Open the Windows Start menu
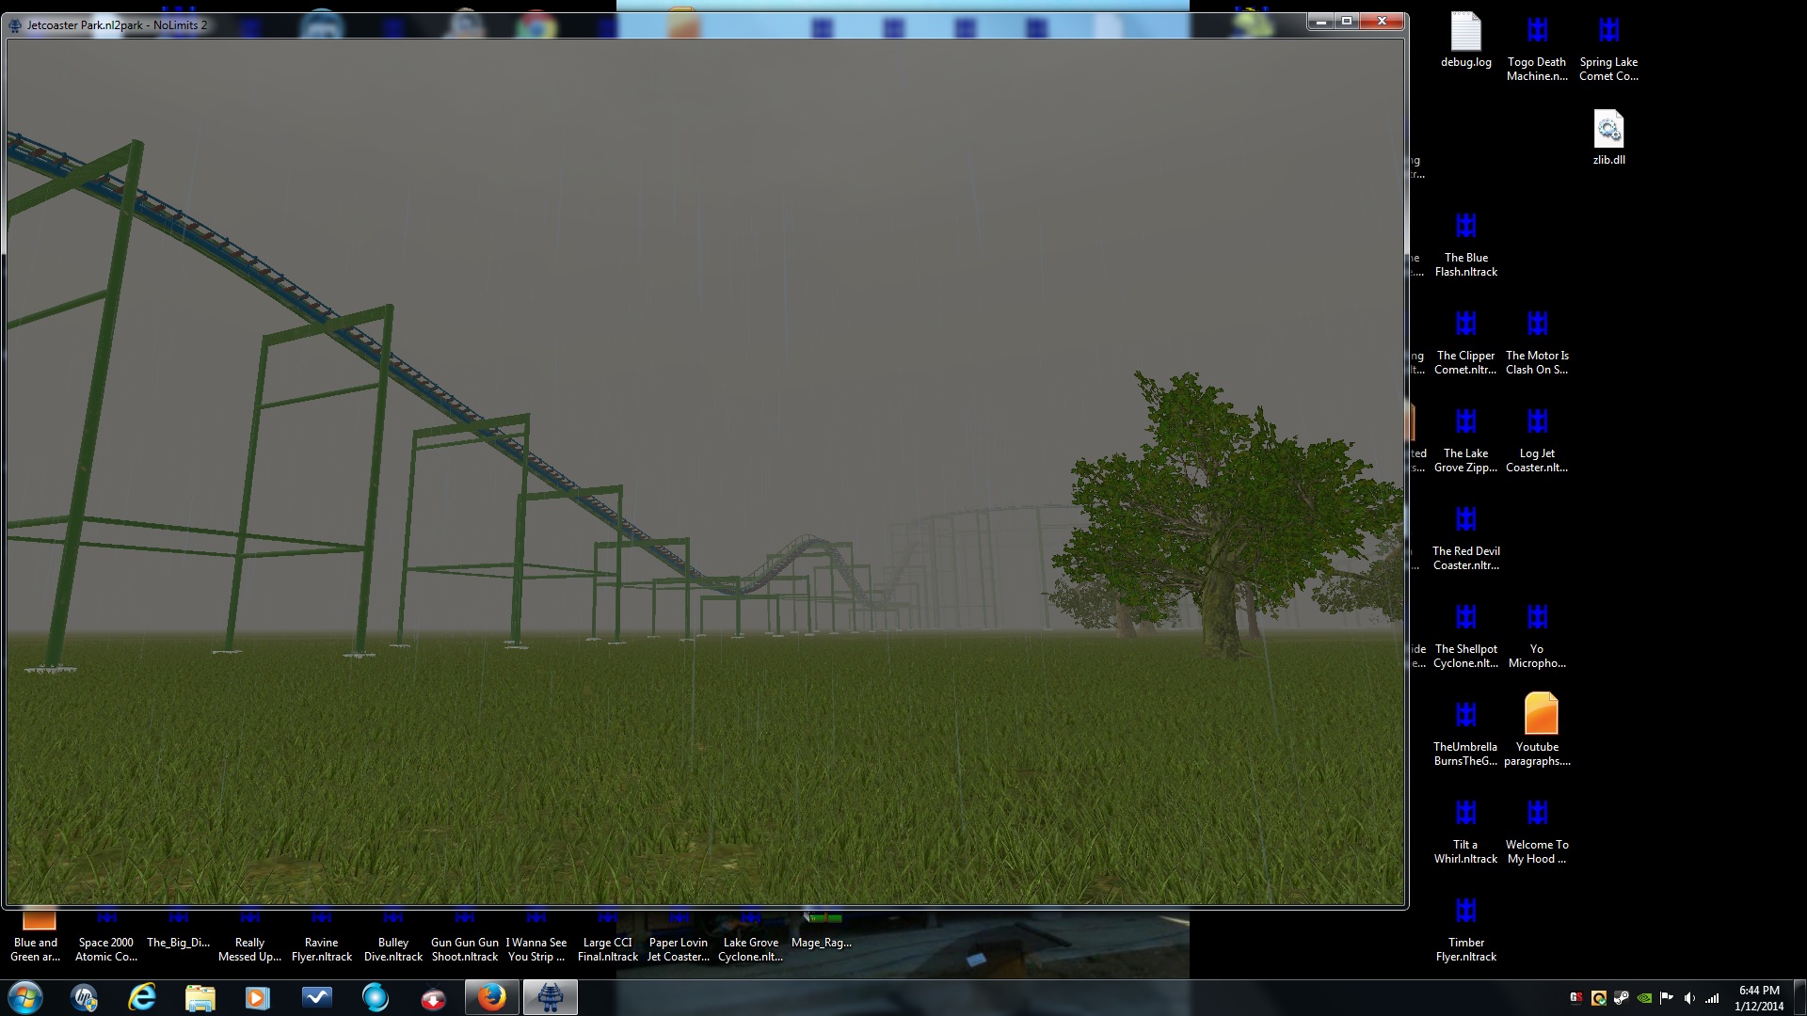The width and height of the screenshot is (1807, 1016). point(25,997)
